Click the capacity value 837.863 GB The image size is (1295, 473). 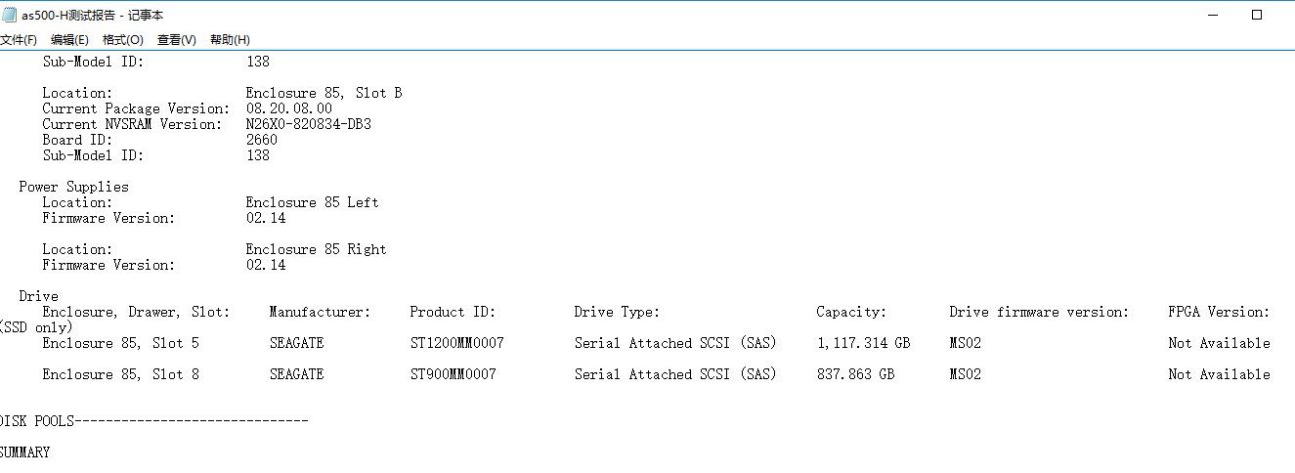point(856,374)
